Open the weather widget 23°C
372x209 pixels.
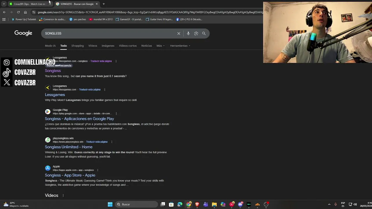point(16,204)
